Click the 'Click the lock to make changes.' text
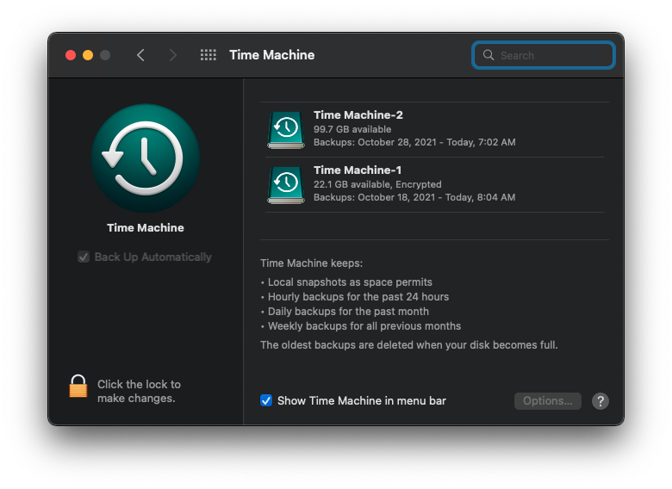The height and width of the screenshot is (489, 672). 139,391
